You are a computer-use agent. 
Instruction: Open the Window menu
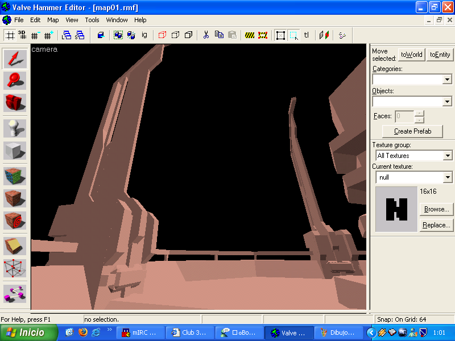point(117,20)
